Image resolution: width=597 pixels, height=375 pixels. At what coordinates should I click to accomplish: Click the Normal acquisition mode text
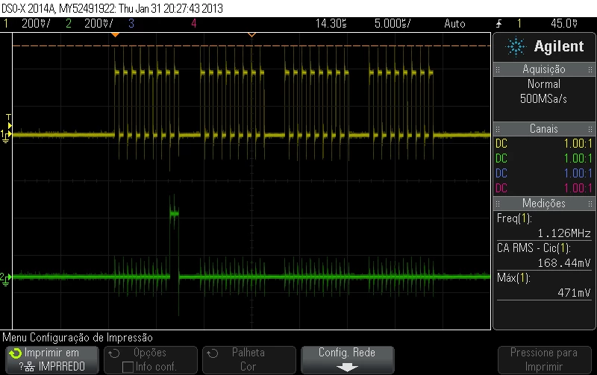pos(544,84)
